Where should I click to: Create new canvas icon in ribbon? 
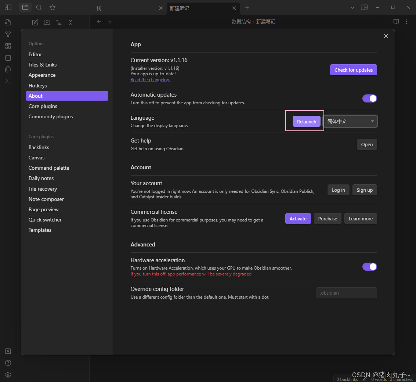pos(8,46)
